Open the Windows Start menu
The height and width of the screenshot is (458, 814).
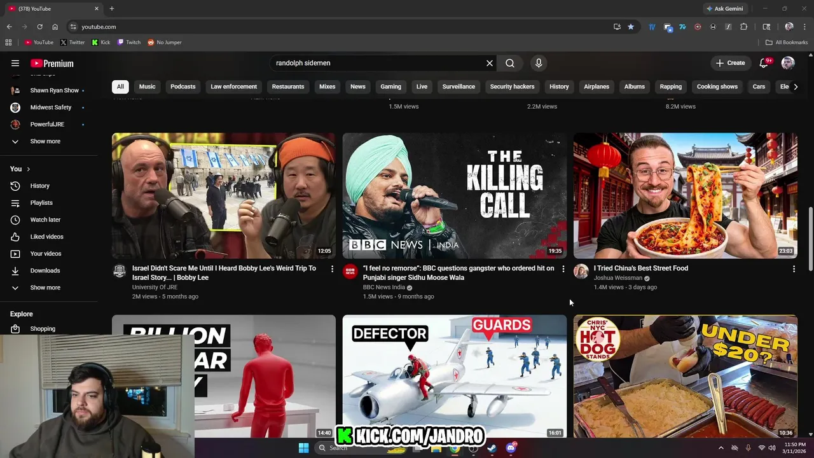click(303, 448)
